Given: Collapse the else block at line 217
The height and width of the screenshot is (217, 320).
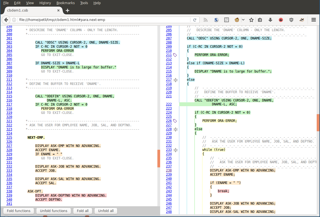Looking at the screenshot, I should click(x=176, y=80).
